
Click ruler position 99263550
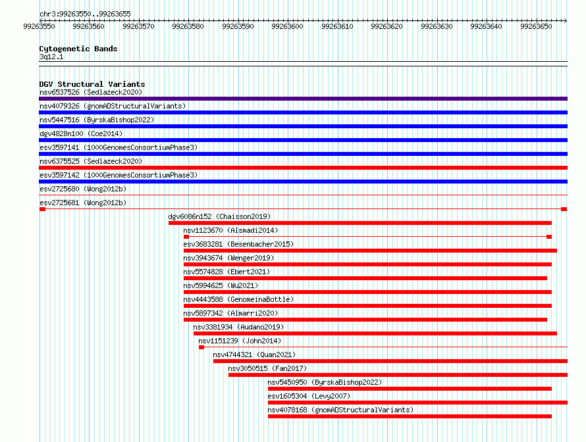(40, 26)
